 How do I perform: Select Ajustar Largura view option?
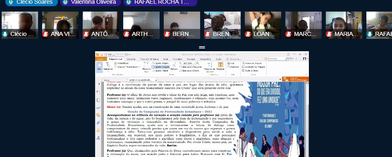pyautogui.click(x=160, y=67)
